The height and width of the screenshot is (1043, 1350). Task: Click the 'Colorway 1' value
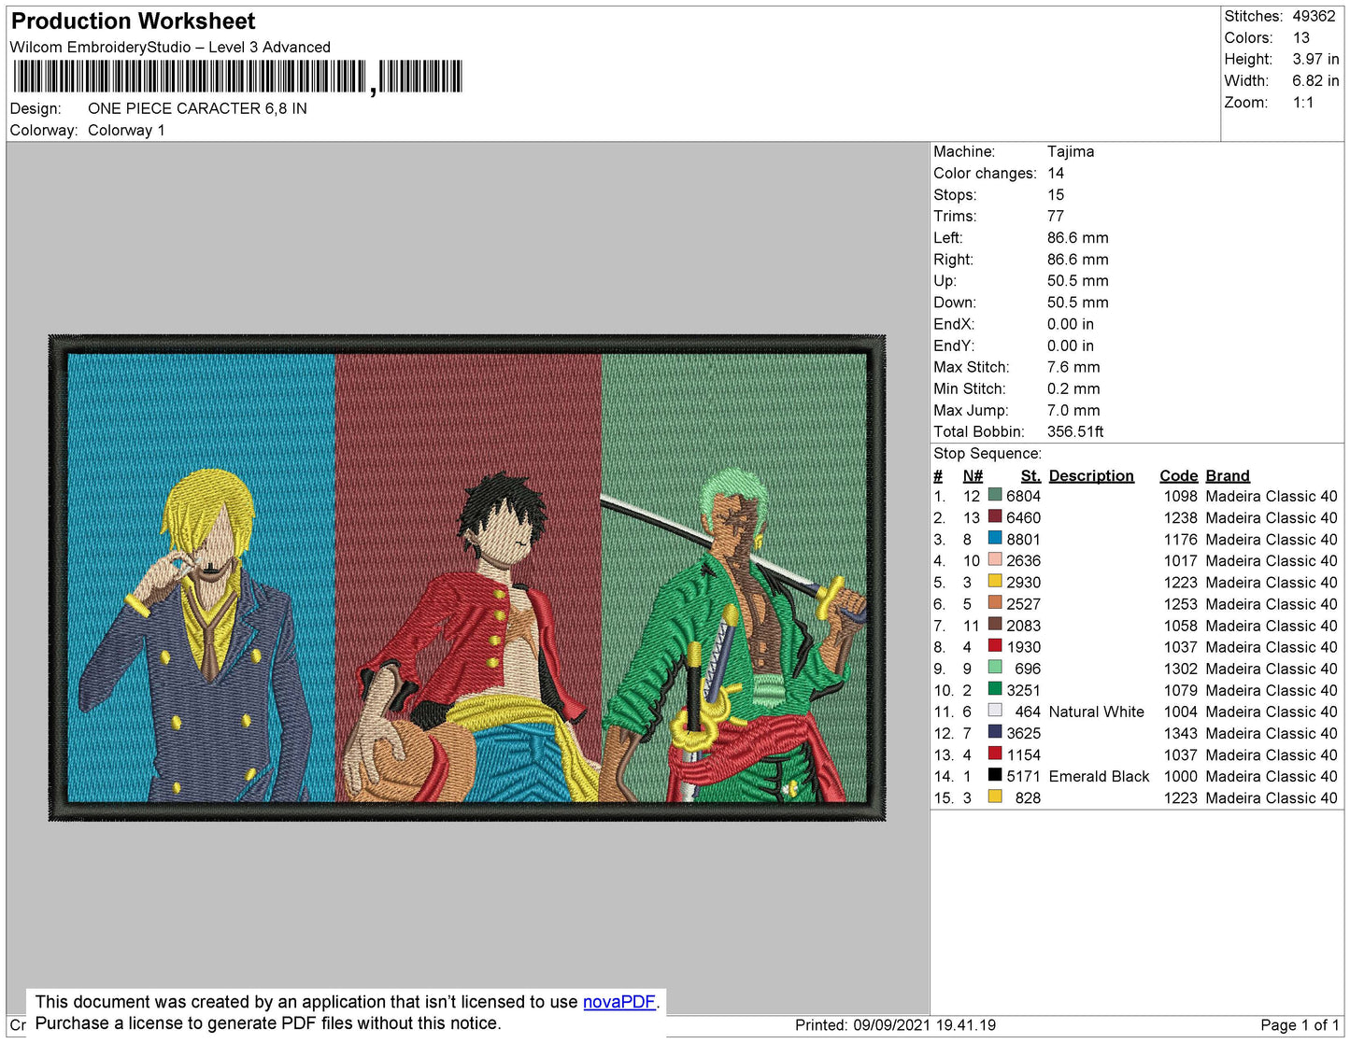tap(126, 130)
